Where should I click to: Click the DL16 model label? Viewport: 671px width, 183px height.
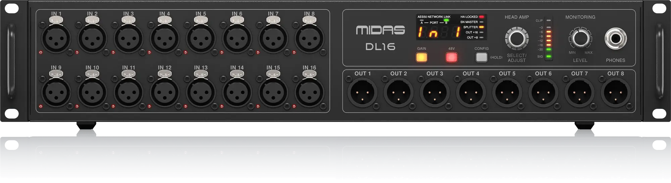(380, 47)
